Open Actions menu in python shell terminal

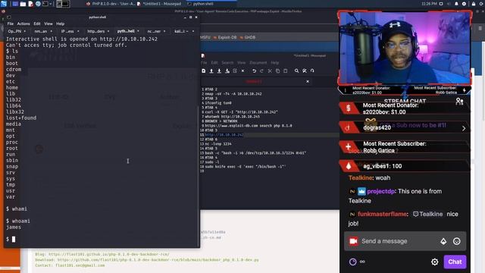tap(23, 24)
